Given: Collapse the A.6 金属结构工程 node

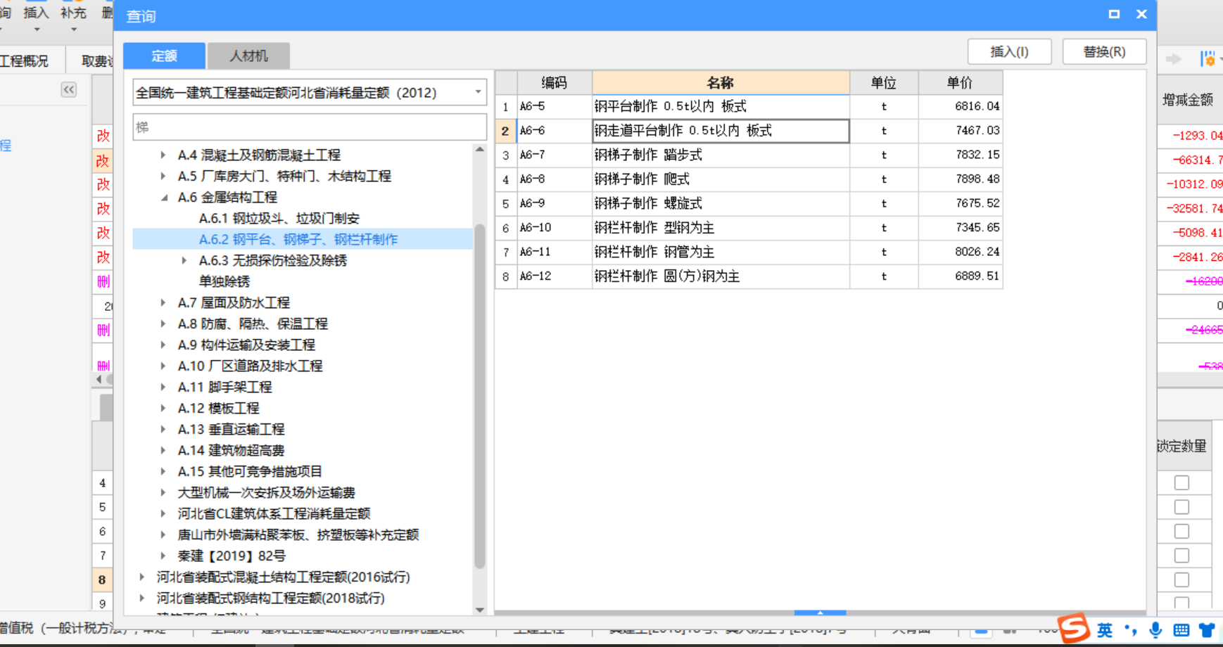Looking at the screenshot, I should coord(163,198).
